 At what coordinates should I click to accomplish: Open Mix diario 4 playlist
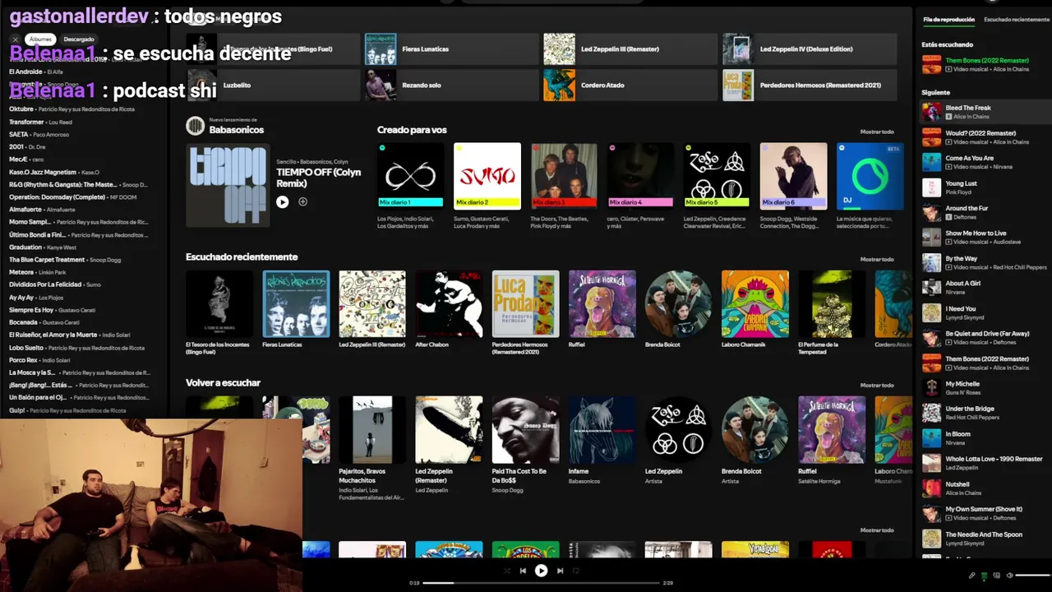(640, 176)
